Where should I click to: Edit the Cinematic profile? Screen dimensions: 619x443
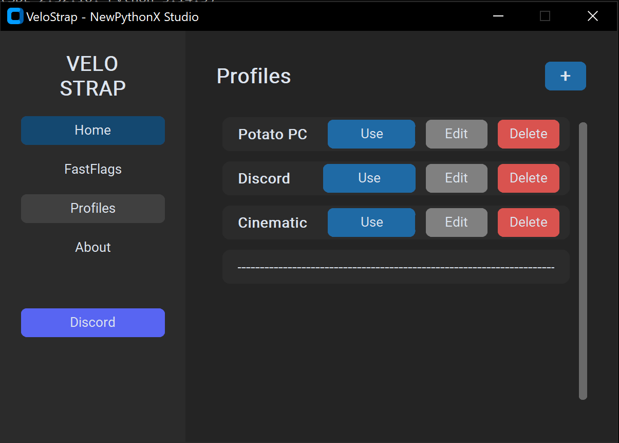click(x=456, y=223)
